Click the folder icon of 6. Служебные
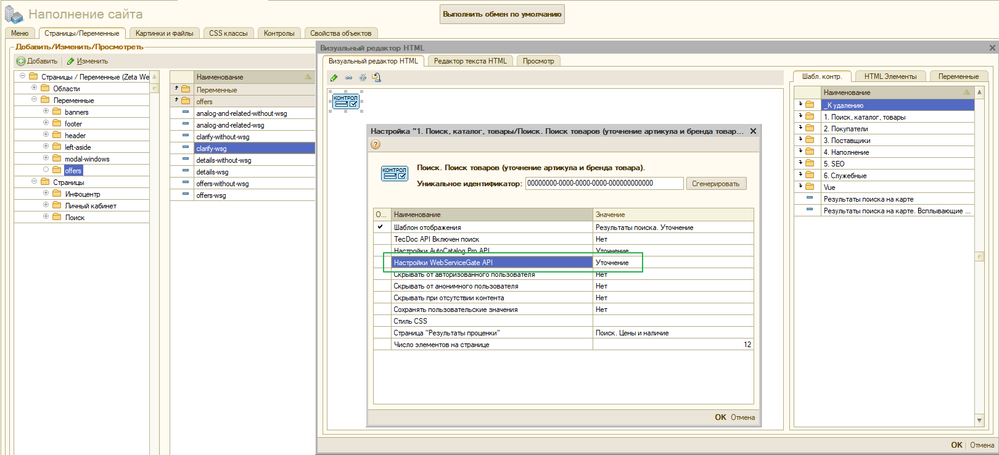This screenshot has height=455, width=999. pyautogui.click(x=810, y=175)
